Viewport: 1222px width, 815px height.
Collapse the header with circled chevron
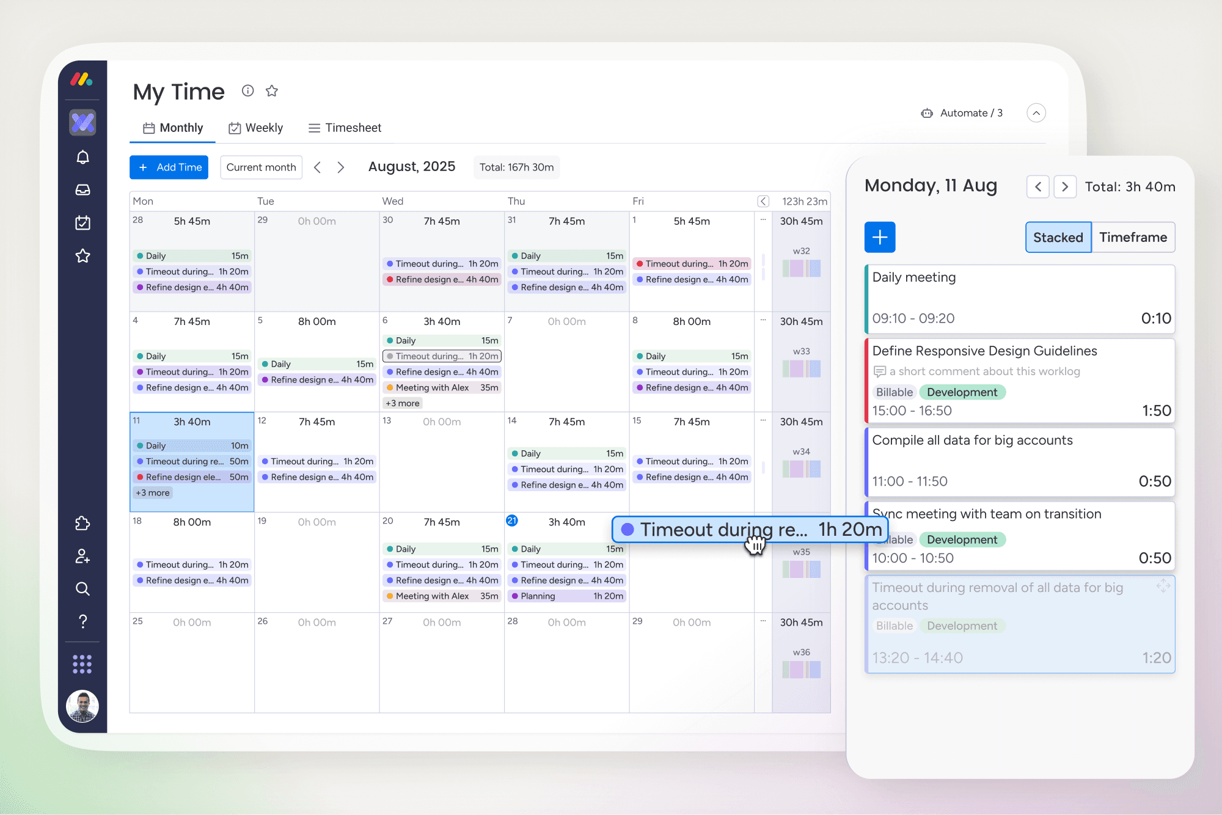click(1036, 113)
